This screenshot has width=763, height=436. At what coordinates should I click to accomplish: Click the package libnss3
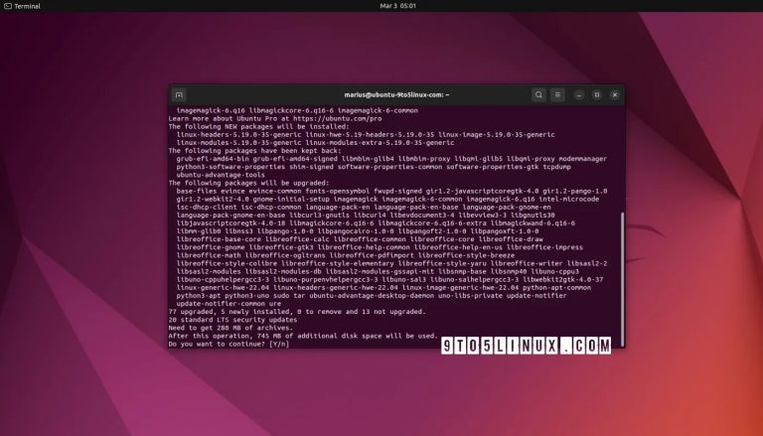[x=238, y=231]
